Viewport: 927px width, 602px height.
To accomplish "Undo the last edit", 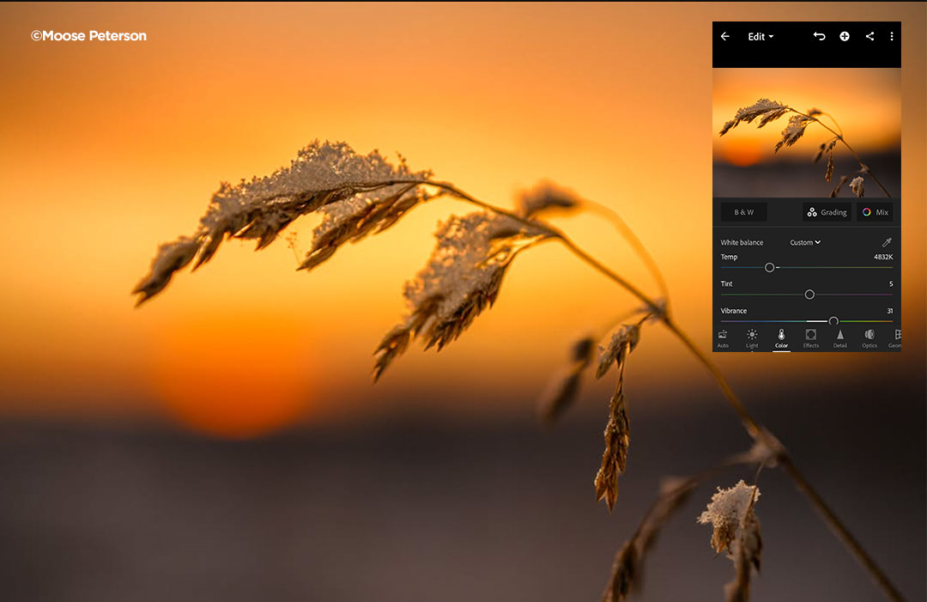I will pyautogui.click(x=819, y=37).
